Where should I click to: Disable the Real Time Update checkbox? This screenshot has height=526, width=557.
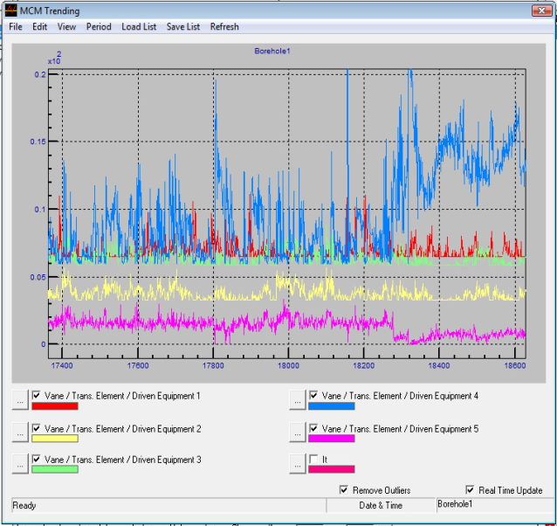(x=471, y=490)
